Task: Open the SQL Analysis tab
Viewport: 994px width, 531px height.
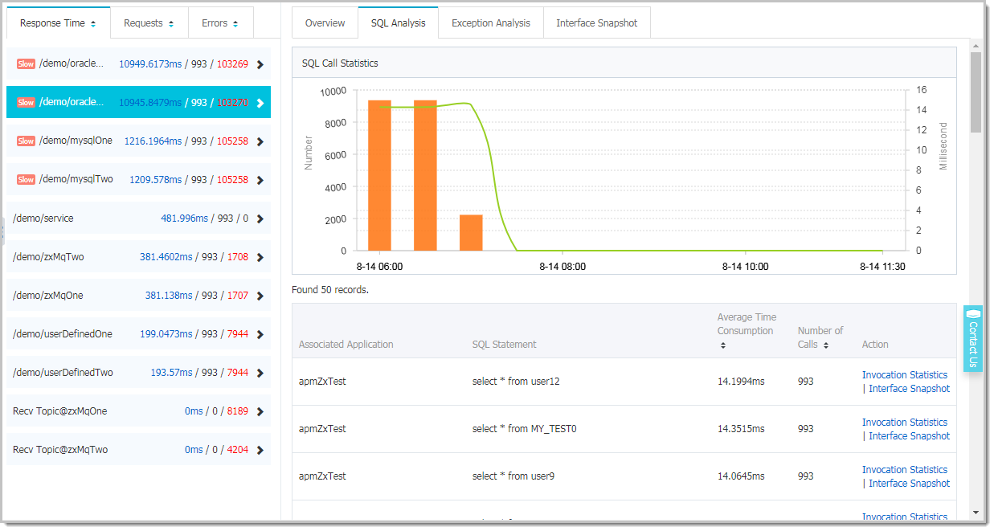Action: click(x=399, y=23)
